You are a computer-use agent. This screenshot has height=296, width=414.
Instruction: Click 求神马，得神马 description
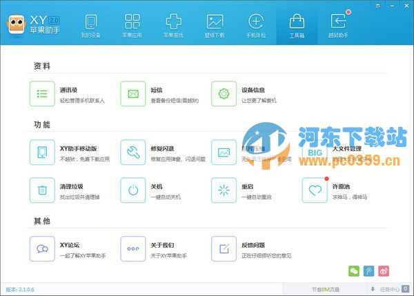tap(350, 197)
